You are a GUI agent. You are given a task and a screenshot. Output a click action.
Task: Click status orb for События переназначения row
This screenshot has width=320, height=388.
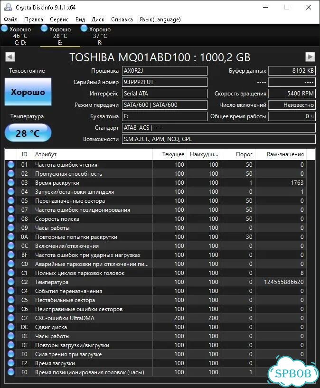pos(11,291)
